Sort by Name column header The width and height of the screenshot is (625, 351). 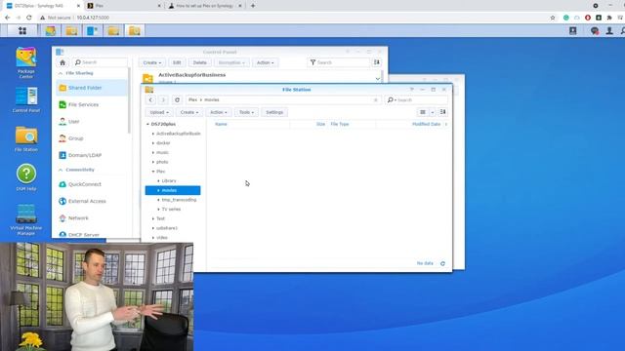click(x=221, y=124)
